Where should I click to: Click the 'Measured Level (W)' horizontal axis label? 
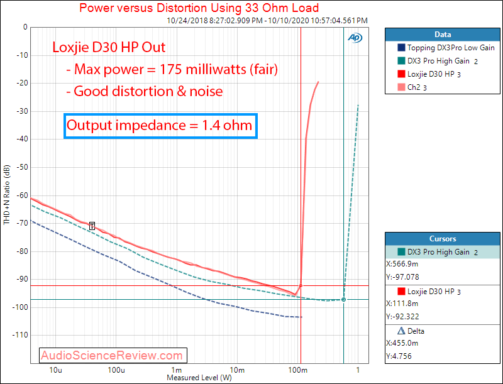pyautogui.click(x=199, y=378)
